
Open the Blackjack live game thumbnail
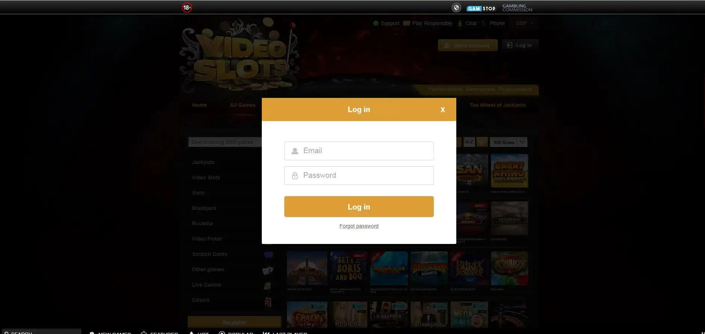tap(429, 315)
